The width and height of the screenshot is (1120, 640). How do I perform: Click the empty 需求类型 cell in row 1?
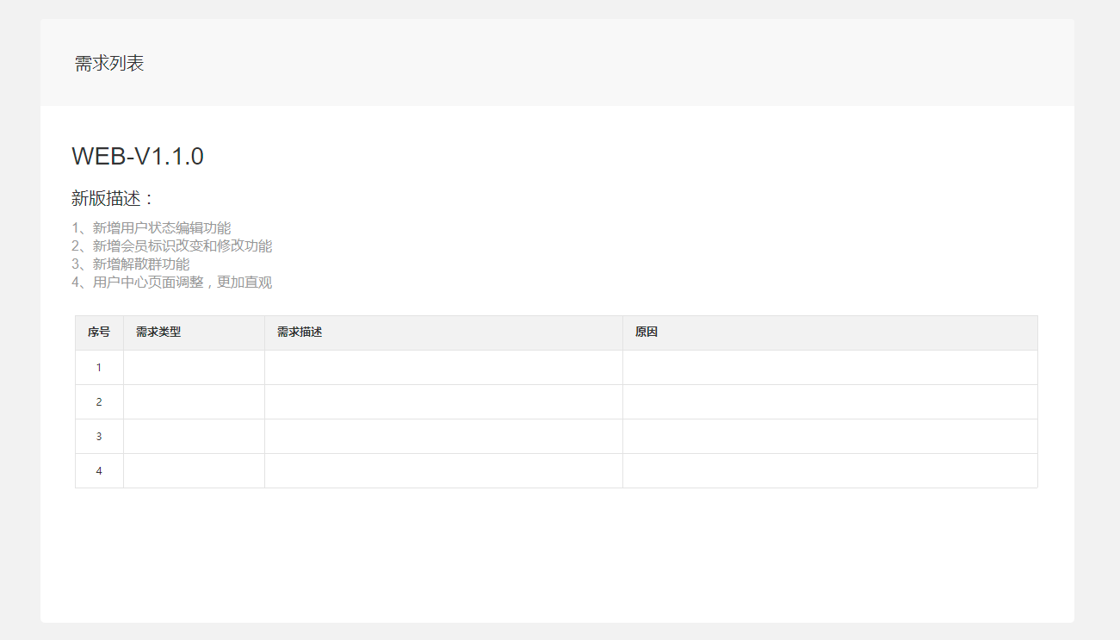tap(194, 368)
